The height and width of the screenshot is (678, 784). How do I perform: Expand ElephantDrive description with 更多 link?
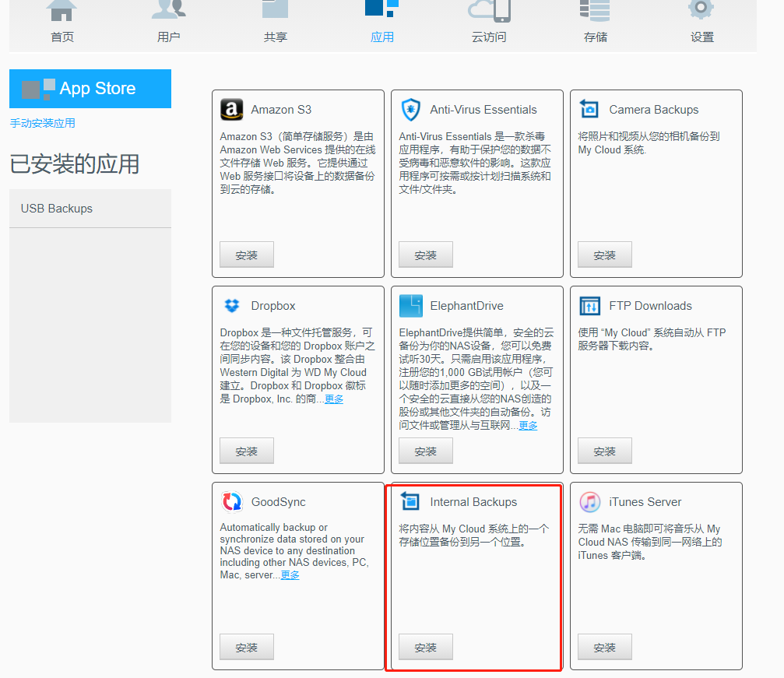528,426
